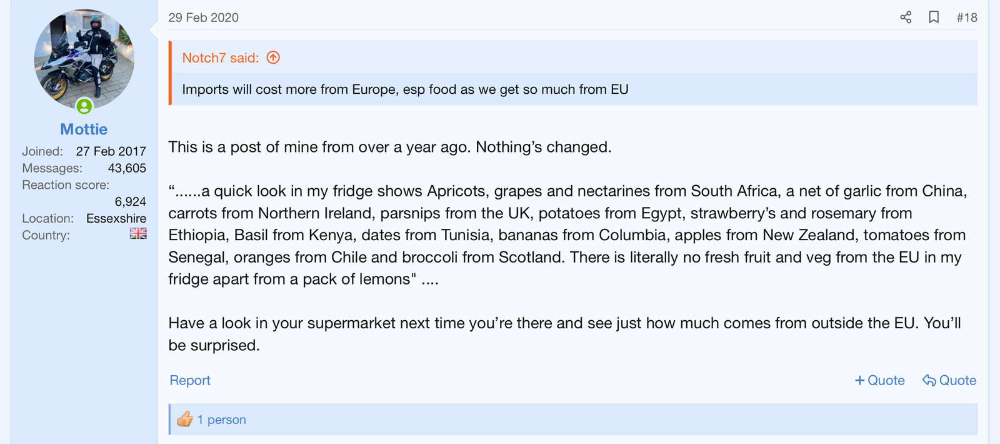The image size is (1000, 444).
Task: Click the UK flag country icon
Action: [138, 233]
